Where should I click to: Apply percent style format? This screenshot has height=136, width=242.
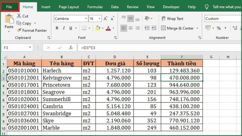pyautogui.click(x=218, y=28)
